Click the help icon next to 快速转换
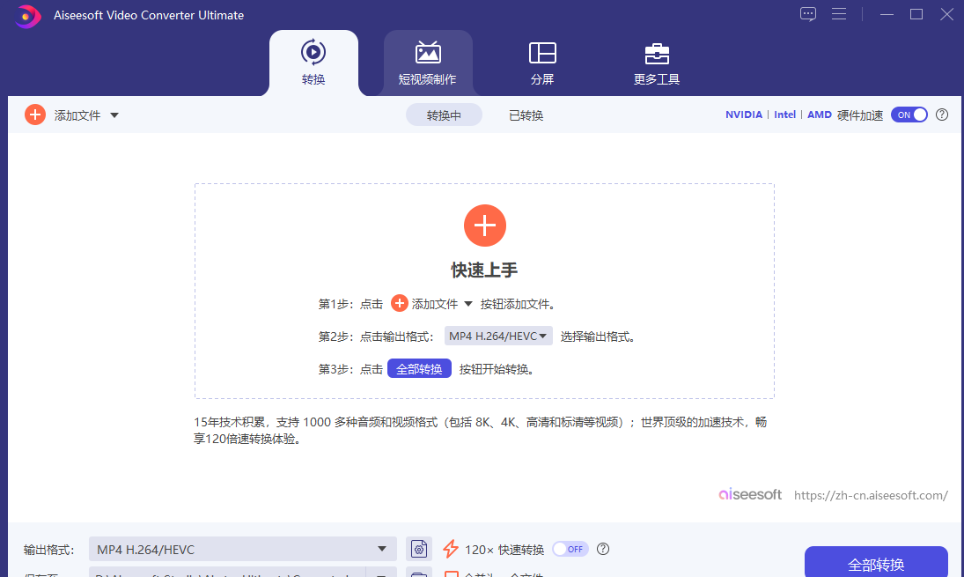Image resolution: width=964 pixels, height=577 pixels. [602, 548]
